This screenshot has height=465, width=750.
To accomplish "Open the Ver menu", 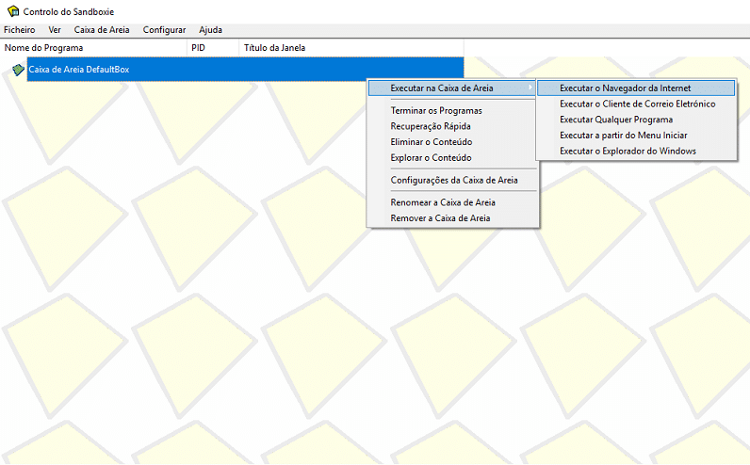I will point(55,29).
